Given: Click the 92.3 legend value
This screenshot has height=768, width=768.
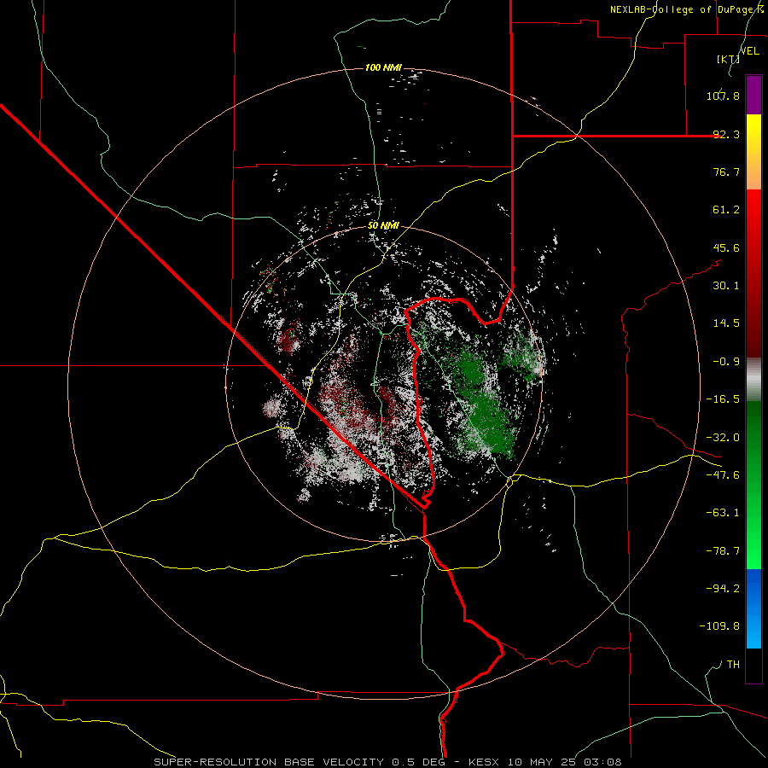Looking at the screenshot, I should [x=726, y=134].
